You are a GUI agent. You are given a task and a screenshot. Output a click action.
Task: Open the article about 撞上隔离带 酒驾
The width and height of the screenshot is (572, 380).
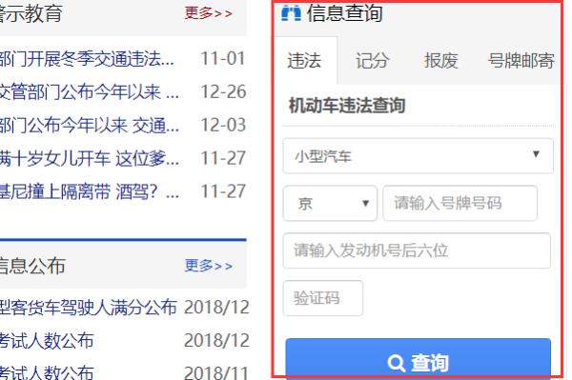[x=89, y=191]
